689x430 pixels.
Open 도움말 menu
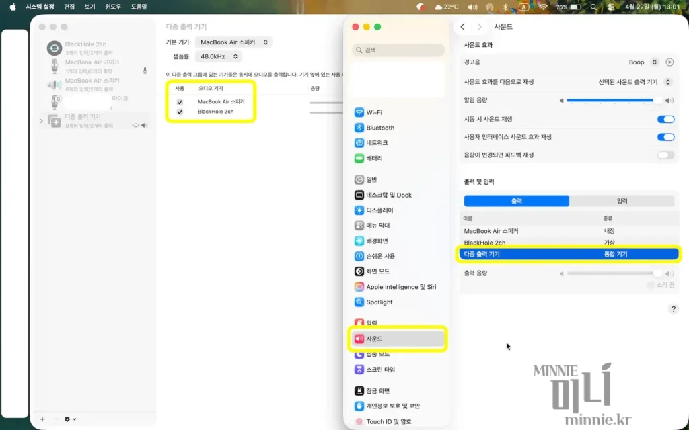pyautogui.click(x=139, y=7)
